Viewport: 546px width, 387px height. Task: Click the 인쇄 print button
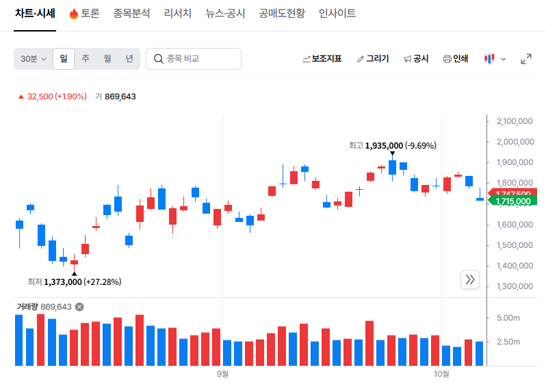click(456, 59)
